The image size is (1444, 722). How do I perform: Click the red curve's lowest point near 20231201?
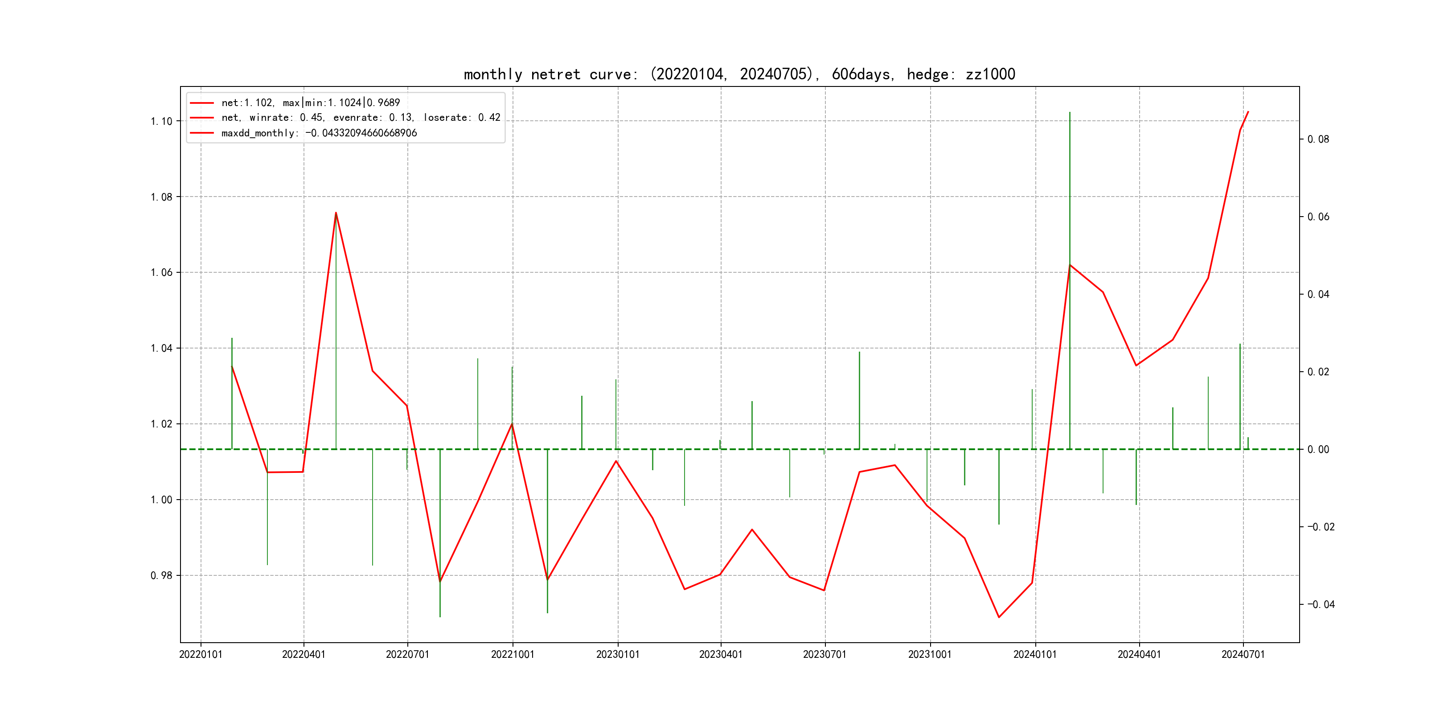(999, 617)
